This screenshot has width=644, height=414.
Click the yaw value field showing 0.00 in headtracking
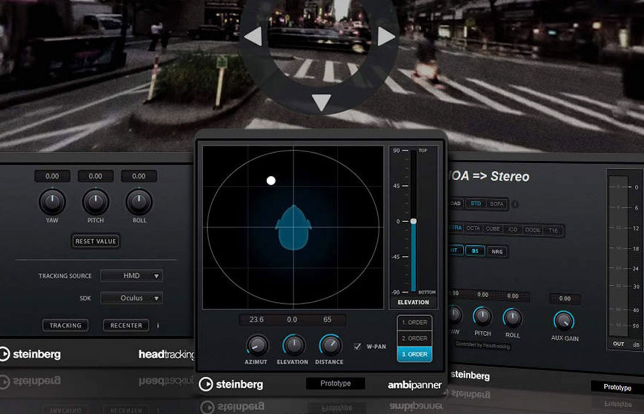52,176
